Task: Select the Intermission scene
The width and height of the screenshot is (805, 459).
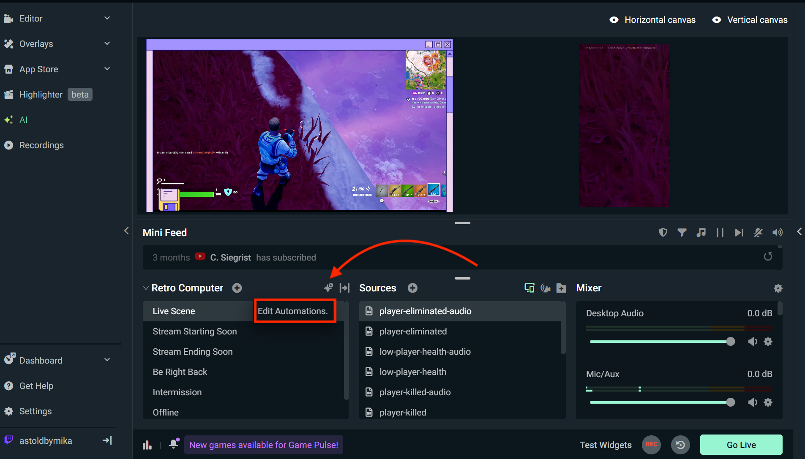Action: [243, 392]
